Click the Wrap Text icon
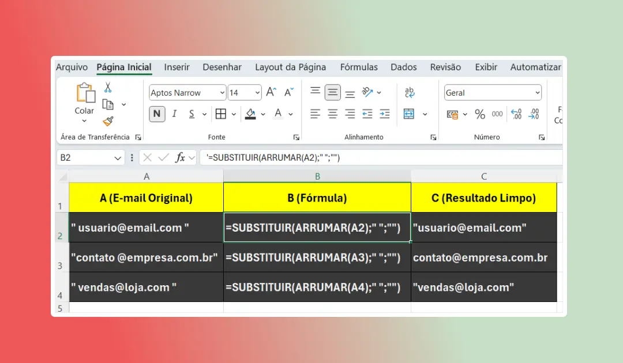The width and height of the screenshot is (623, 363). [x=410, y=93]
